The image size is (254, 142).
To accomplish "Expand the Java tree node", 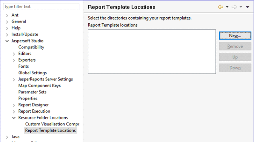I will (x=7, y=137).
